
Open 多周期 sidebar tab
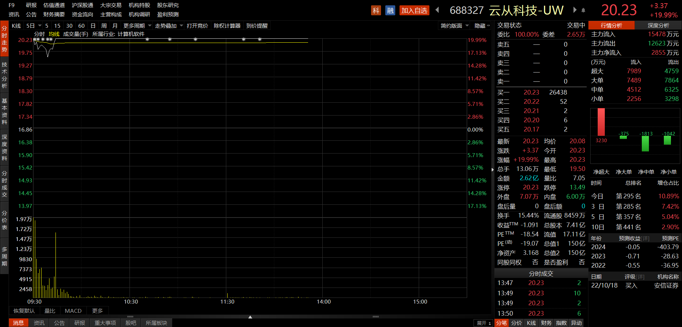tap(4, 256)
